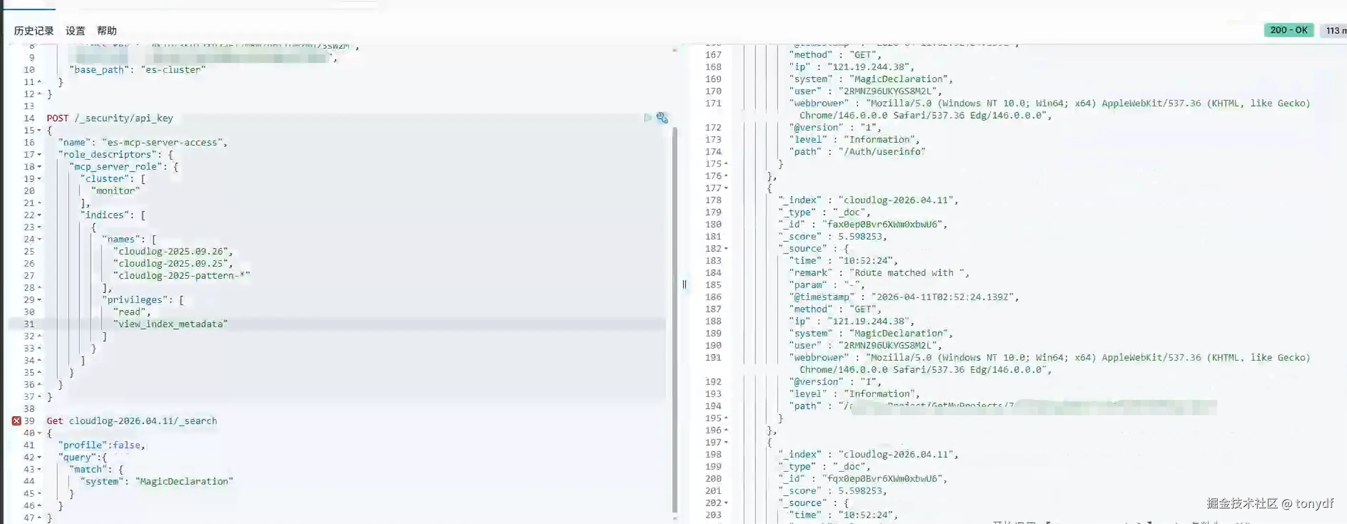This screenshot has height=524, width=1347.
Task: Fold the request body at line 15
Action: click(x=39, y=130)
